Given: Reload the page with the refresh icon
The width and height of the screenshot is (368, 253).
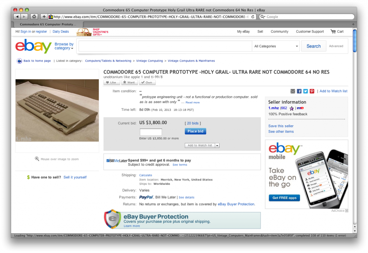Looking at the screenshot, I should [x=253, y=17].
